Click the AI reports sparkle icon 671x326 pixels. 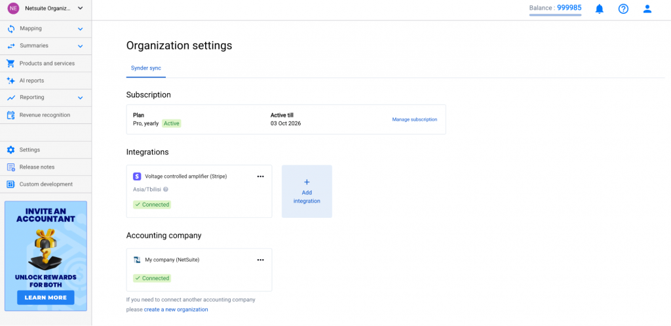(10, 81)
